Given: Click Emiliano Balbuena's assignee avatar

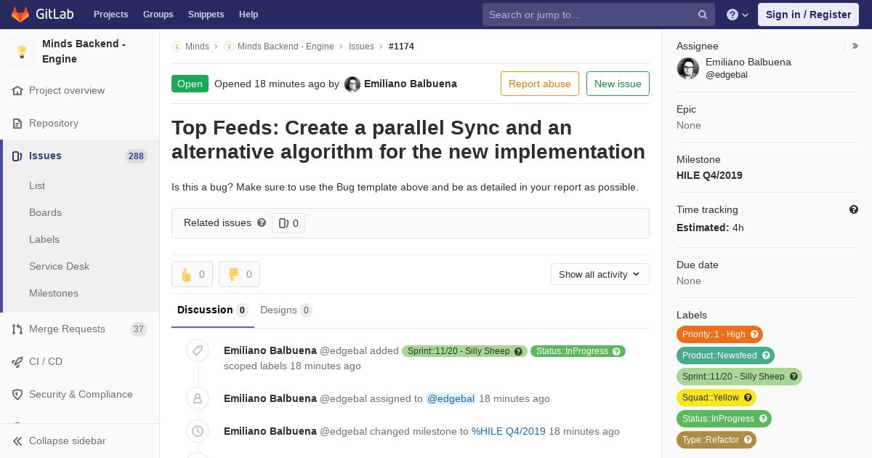Looking at the screenshot, I should 688,68.
